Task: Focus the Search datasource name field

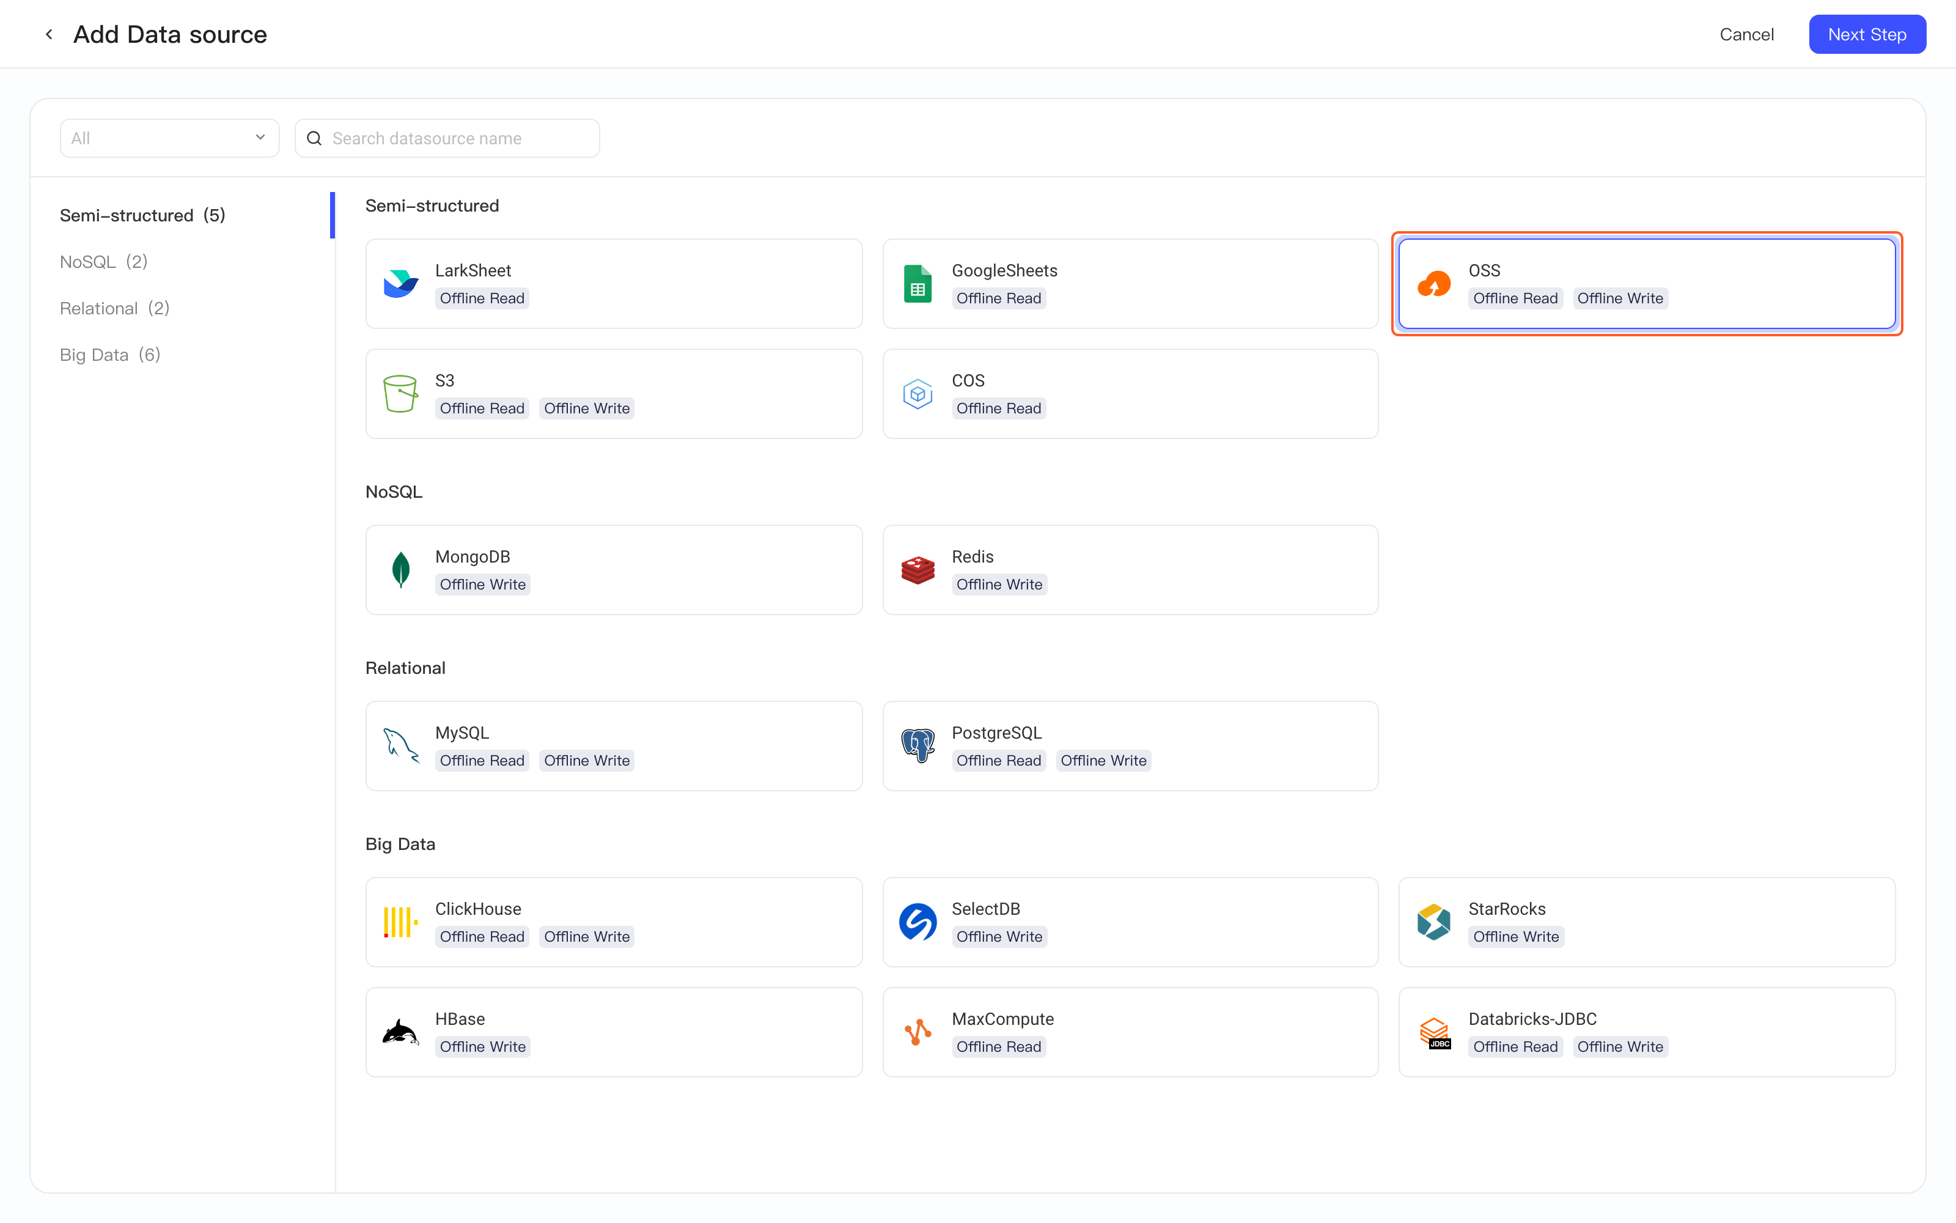Action: (447, 138)
